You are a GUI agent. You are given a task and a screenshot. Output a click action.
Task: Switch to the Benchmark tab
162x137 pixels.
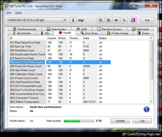[x=22, y=33]
